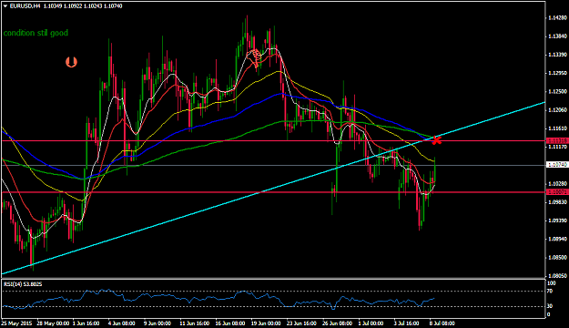This screenshot has width=569, height=328.
Task: Click the '19 Jun 00:00' time label
Action: (x=266, y=323)
